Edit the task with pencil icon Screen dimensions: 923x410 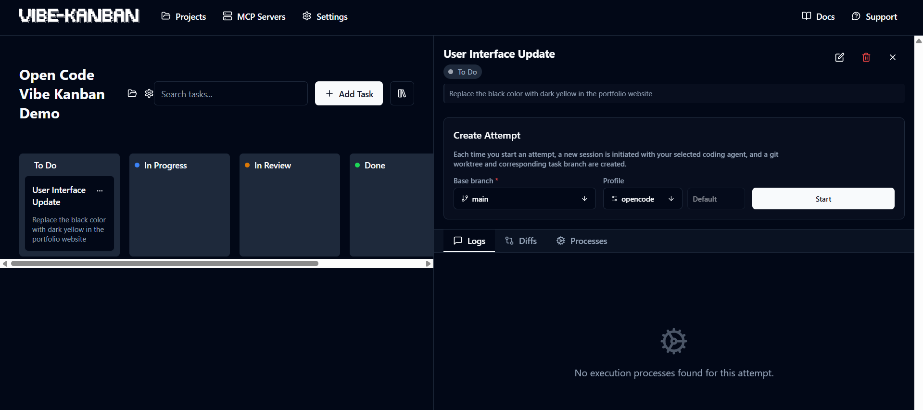pos(840,57)
